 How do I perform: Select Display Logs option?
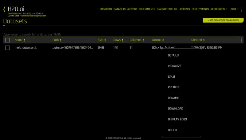click(x=177, y=119)
